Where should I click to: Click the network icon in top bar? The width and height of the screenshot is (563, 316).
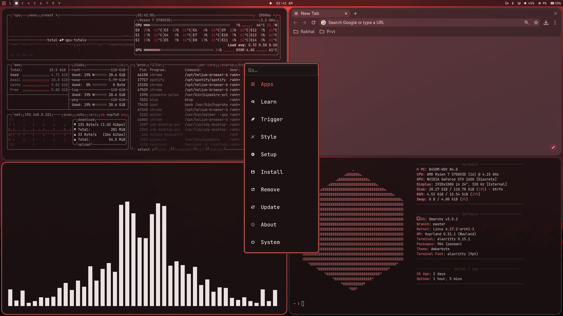coord(519,3)
